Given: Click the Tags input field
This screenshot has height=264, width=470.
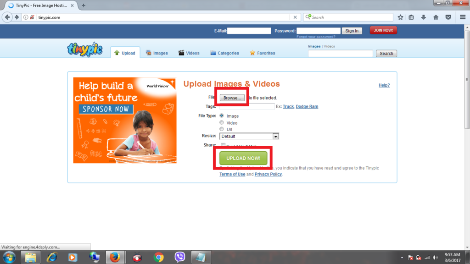Looking at the screenshot, I should pos(248,106).
